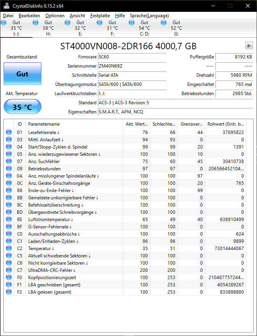The height and width of the screenshot is (336, 257).
Task: Click the Seriennummer field ZM40N69Z
Action: (132, 66)
